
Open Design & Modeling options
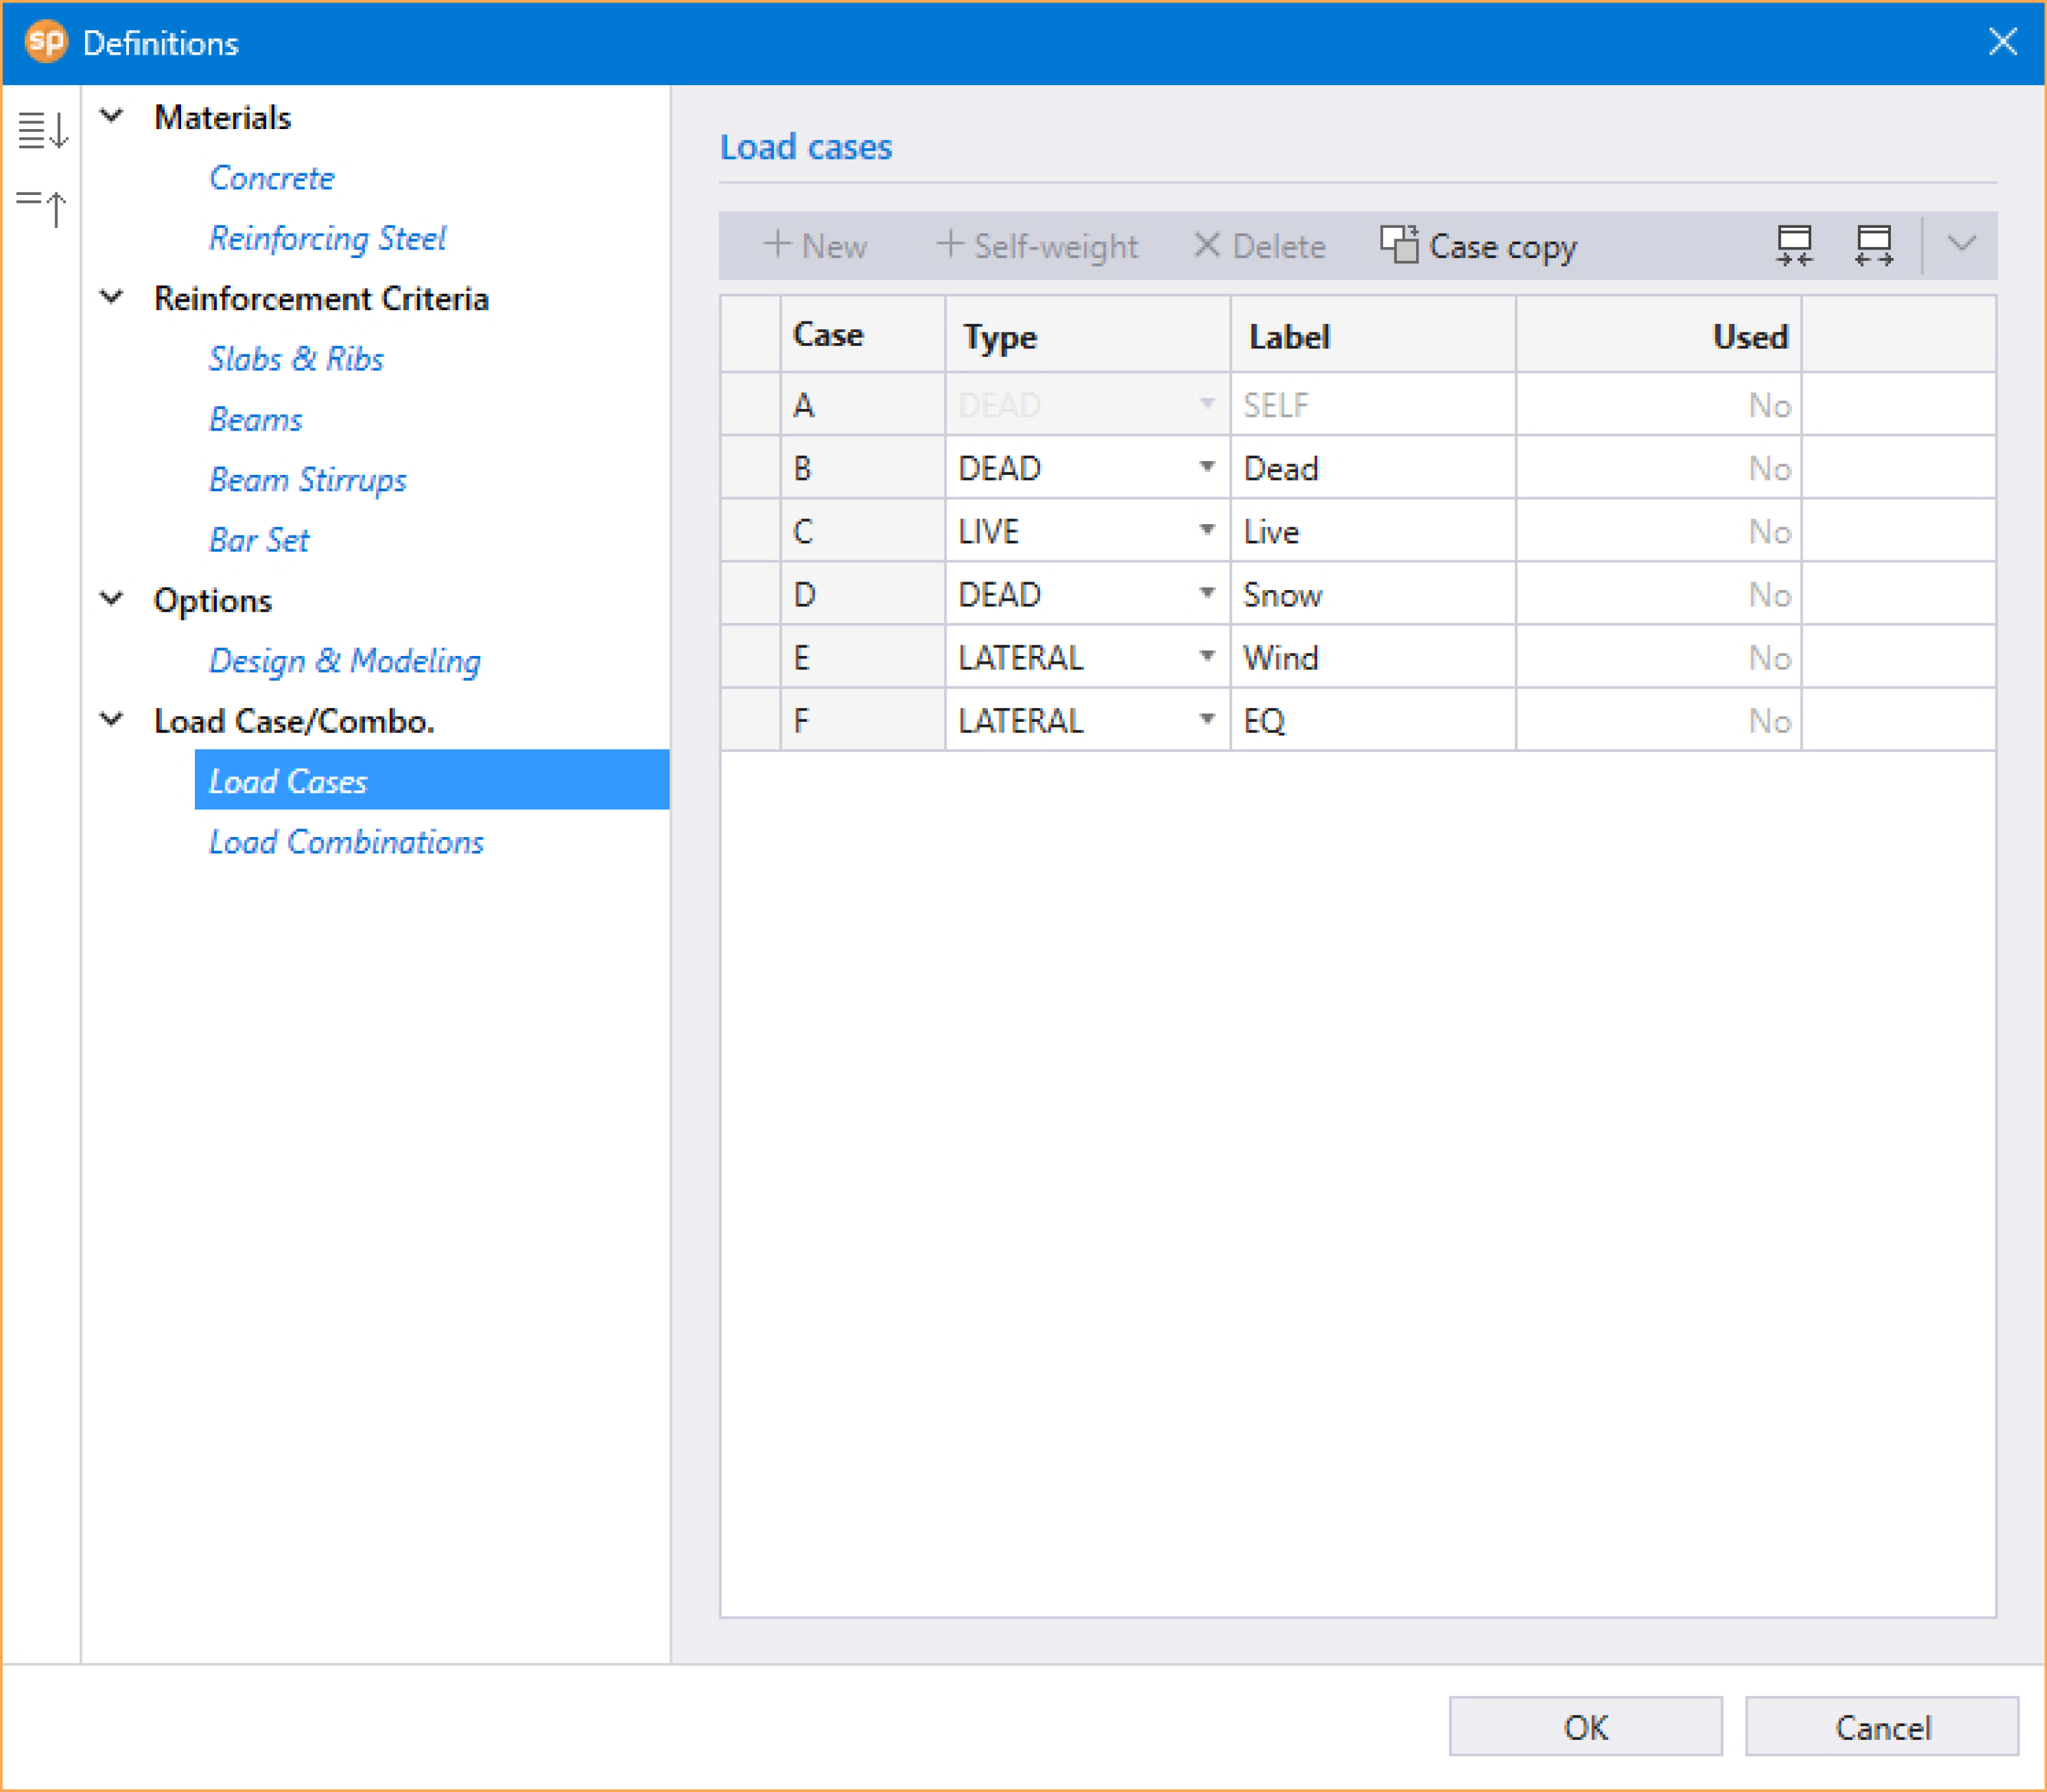[x=345, y=661]
